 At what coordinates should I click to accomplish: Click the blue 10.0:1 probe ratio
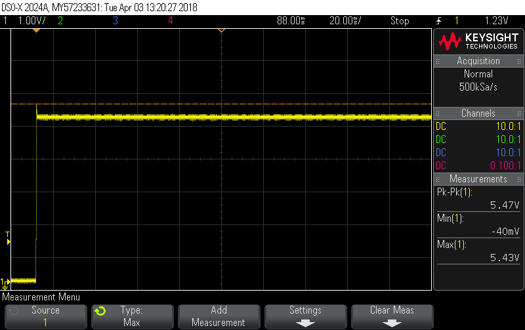pos(508,152)
